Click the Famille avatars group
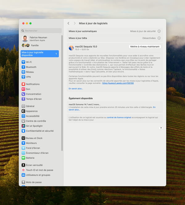This screenshot has height=205, width=185. [x=26, y=45]
